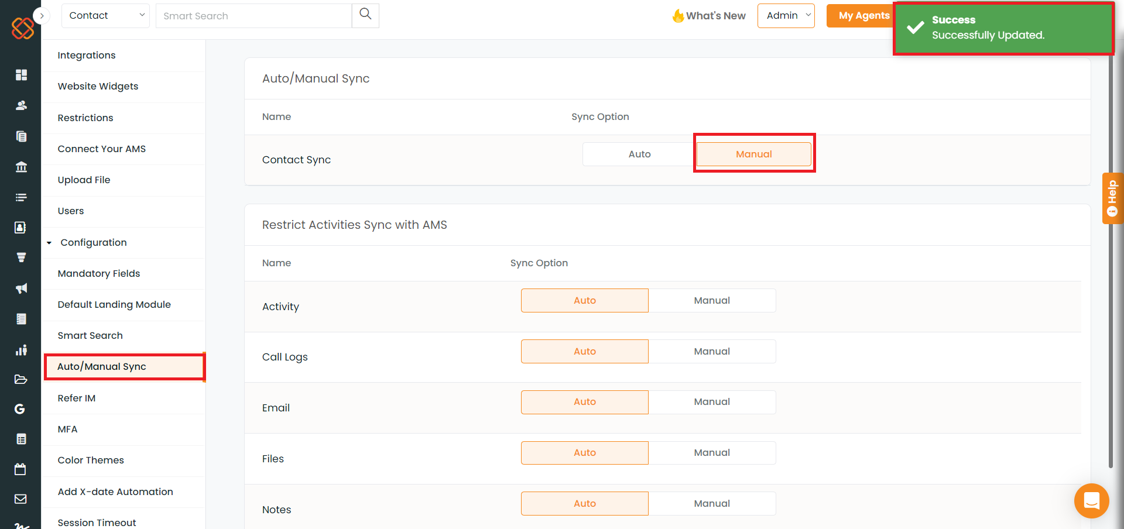This screenshot has height=529, width=1124.
Task: Open the lined sheet icon in sidebar
Action: point(21,319)
